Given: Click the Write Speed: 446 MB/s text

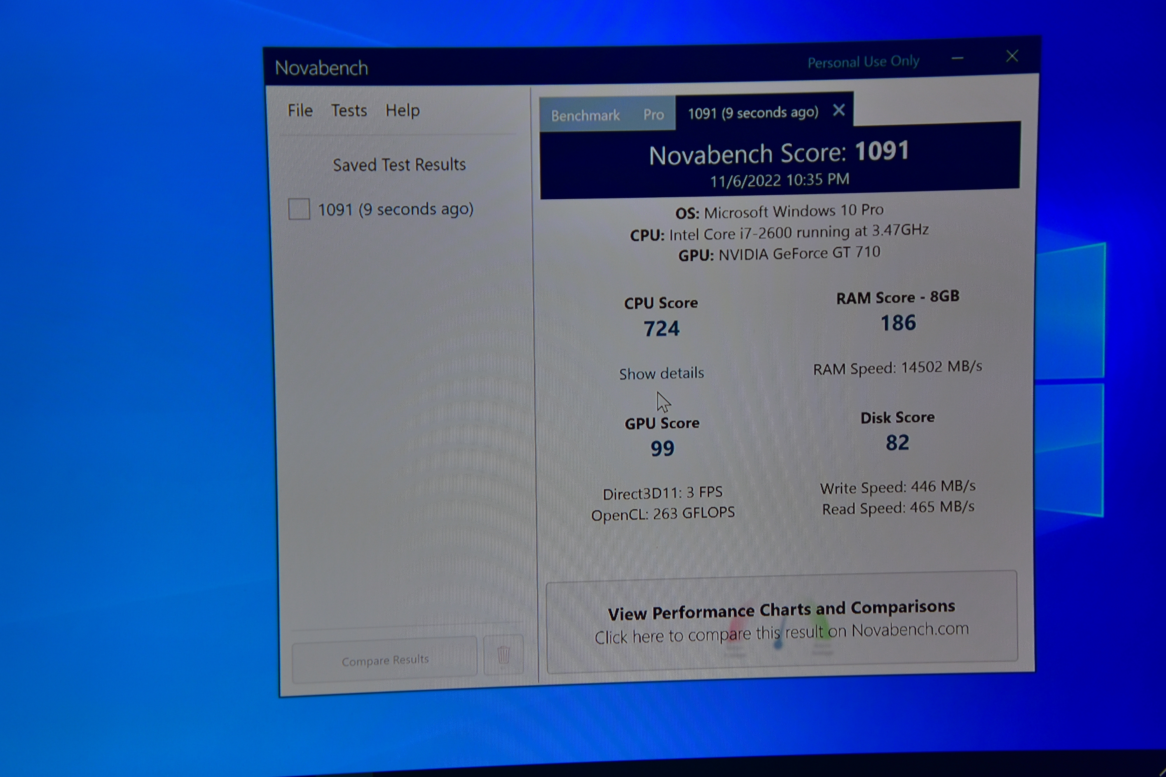Looking at the screenshot, I should pos(898,488).
